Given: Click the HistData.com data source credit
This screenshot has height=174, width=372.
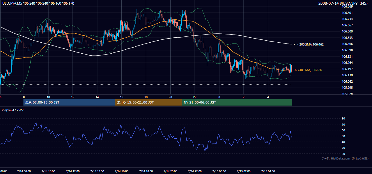Looking at the screenshot, I should pos(345,158).
